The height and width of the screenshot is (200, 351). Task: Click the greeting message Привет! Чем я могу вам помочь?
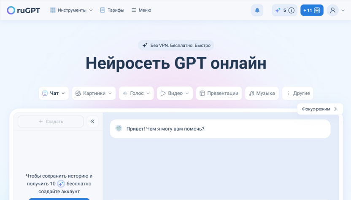click(x=165, y=129)
